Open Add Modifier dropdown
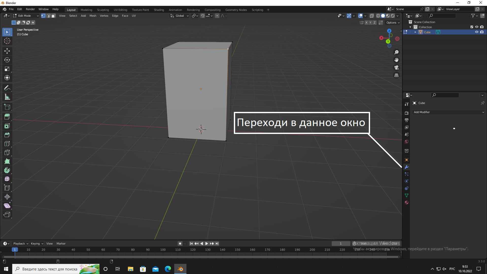 click(448, 112)
